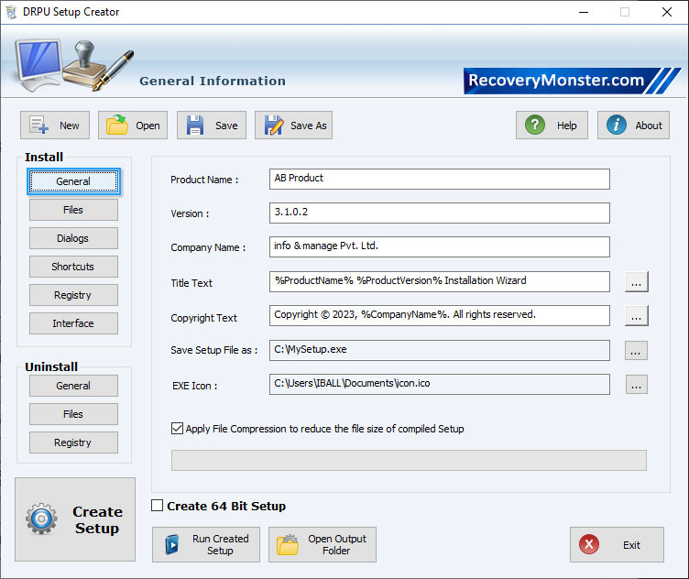The height and width of the screenshot is (579, 689).
Task: Enable Create 64 Bit Setup checkbox
Action: click(x=157, y=506)
